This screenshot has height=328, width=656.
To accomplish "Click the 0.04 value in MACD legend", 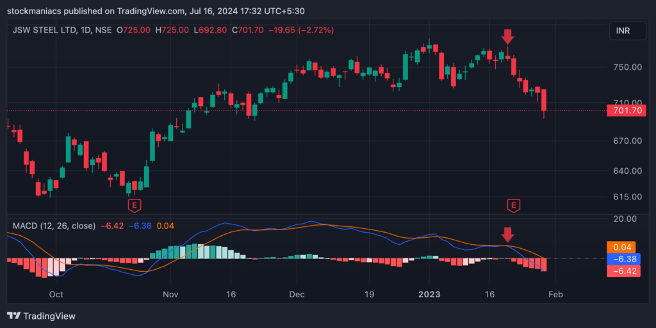I will coord(165,226).
